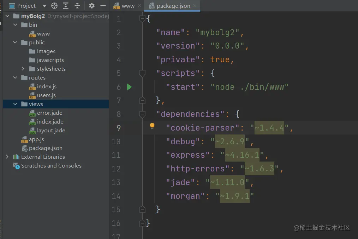Collapse the myBolg2 project root
Screen dimensions: 358x239
tap(7, 16)
